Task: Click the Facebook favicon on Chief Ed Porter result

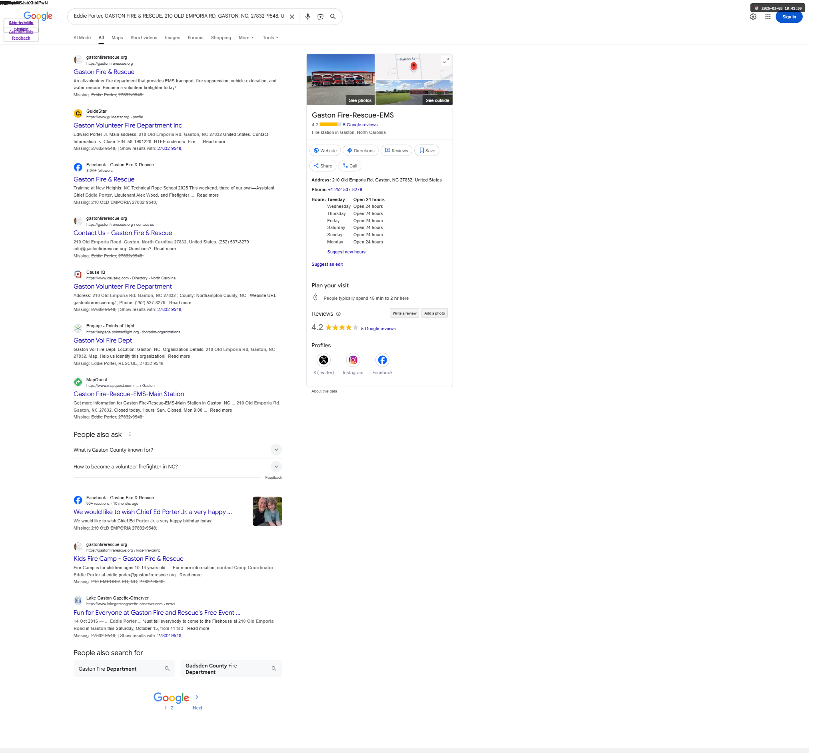Action: point(78,500)
